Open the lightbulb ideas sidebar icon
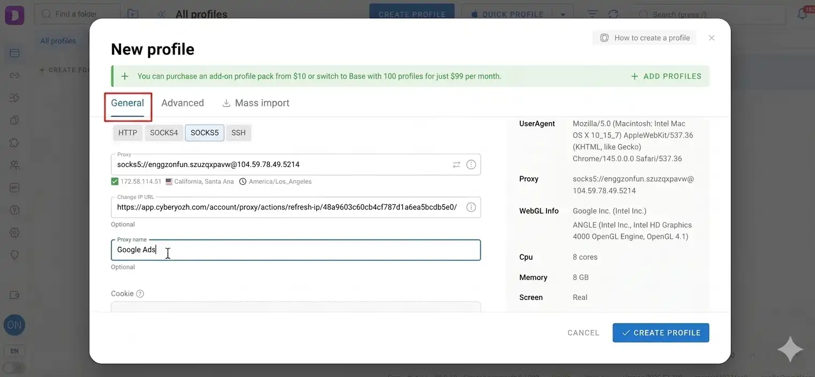 14,255
